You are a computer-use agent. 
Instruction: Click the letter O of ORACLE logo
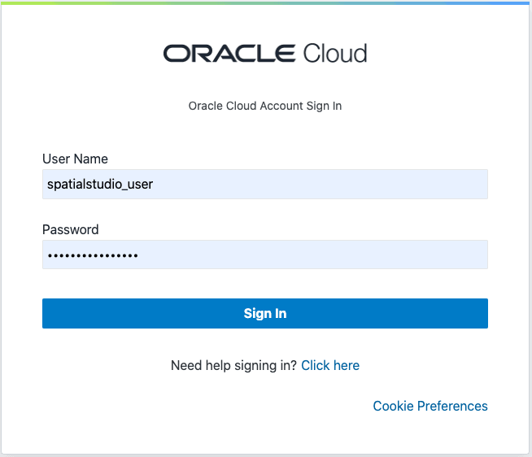[x=177, y=54]
